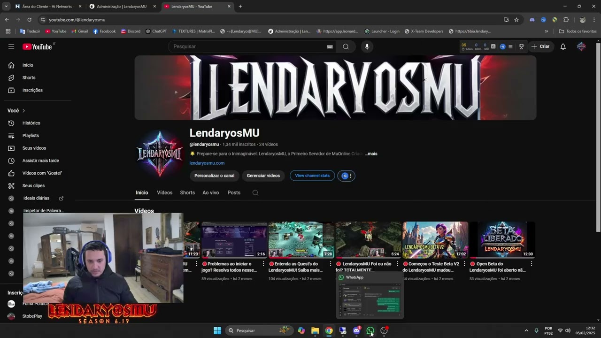Expand the Você section chevron
Screen dimensions: 601x338
[23, 111]
